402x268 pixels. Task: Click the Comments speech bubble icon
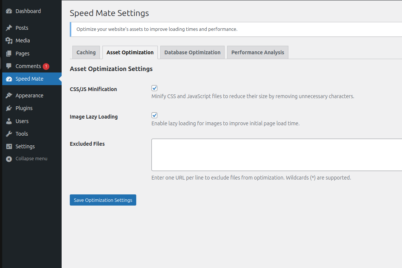[9, 66]
